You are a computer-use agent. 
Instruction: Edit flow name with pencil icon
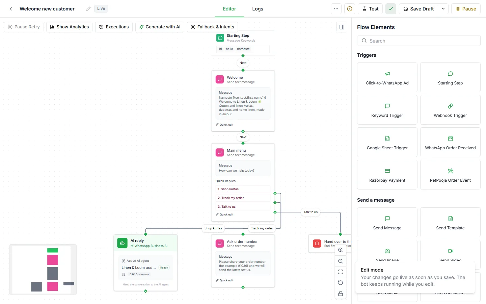click(x=88, y=9)
